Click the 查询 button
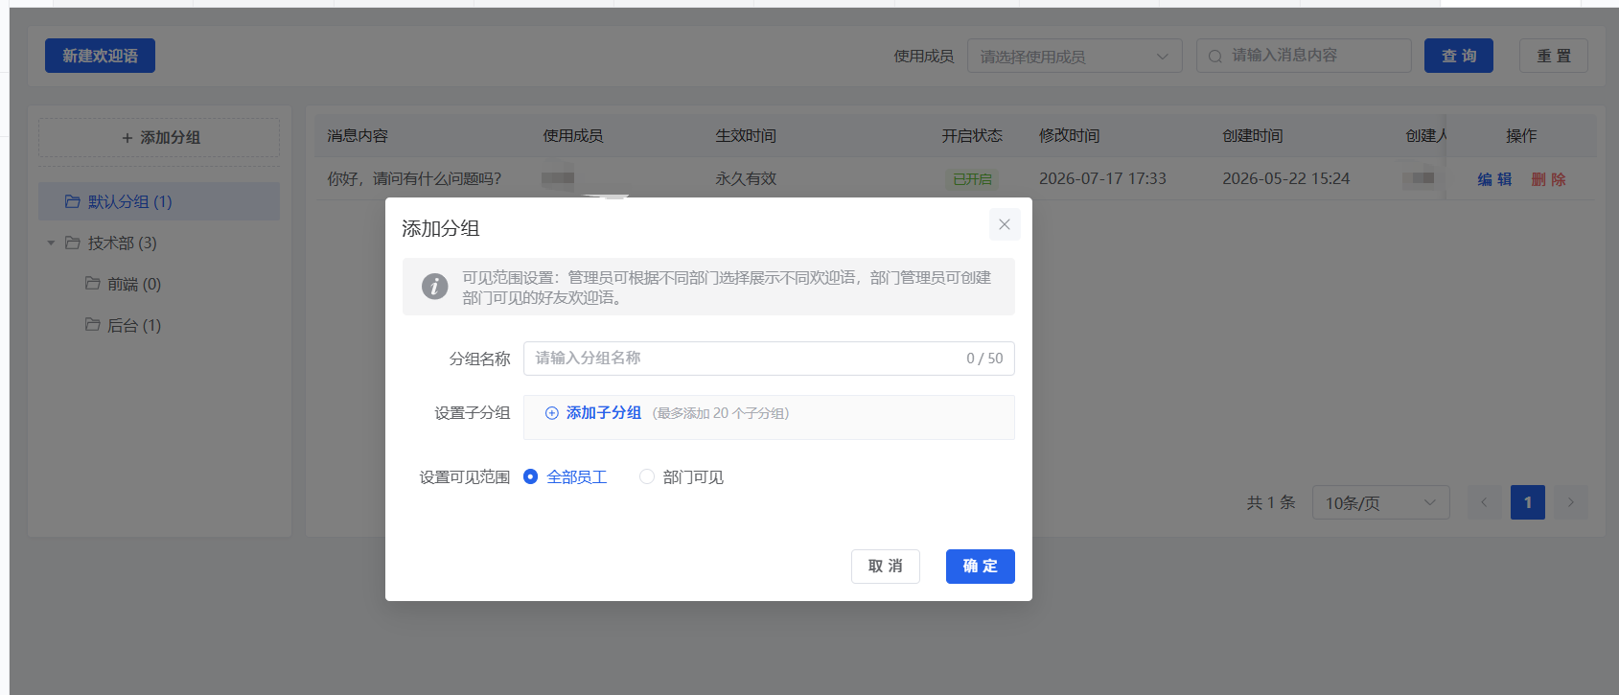Viewport: 1619px width, 695px height. (1459, 56)
